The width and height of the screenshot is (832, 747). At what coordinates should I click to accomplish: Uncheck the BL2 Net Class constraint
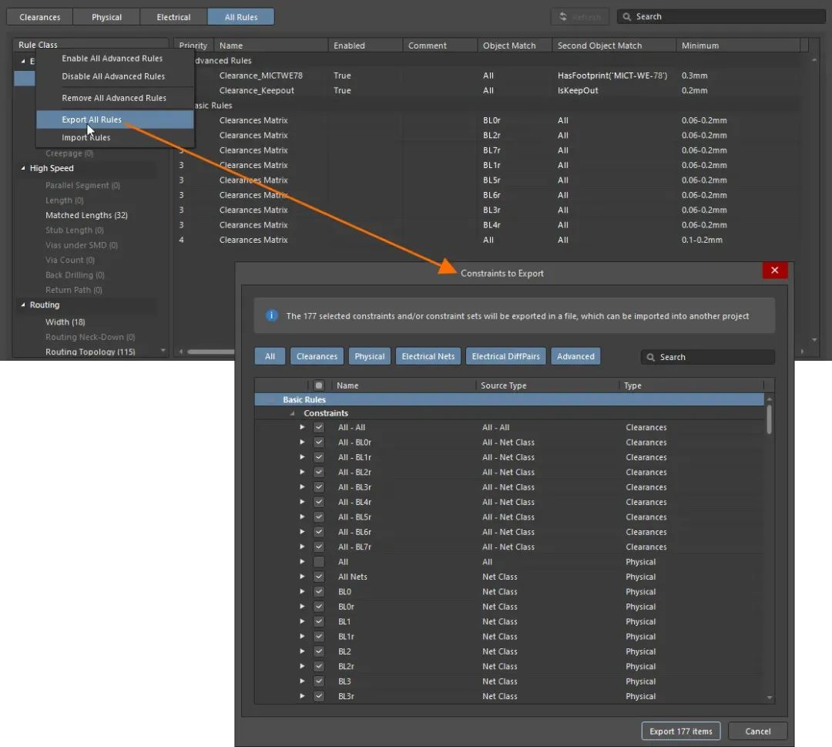(x=318, y=651)
